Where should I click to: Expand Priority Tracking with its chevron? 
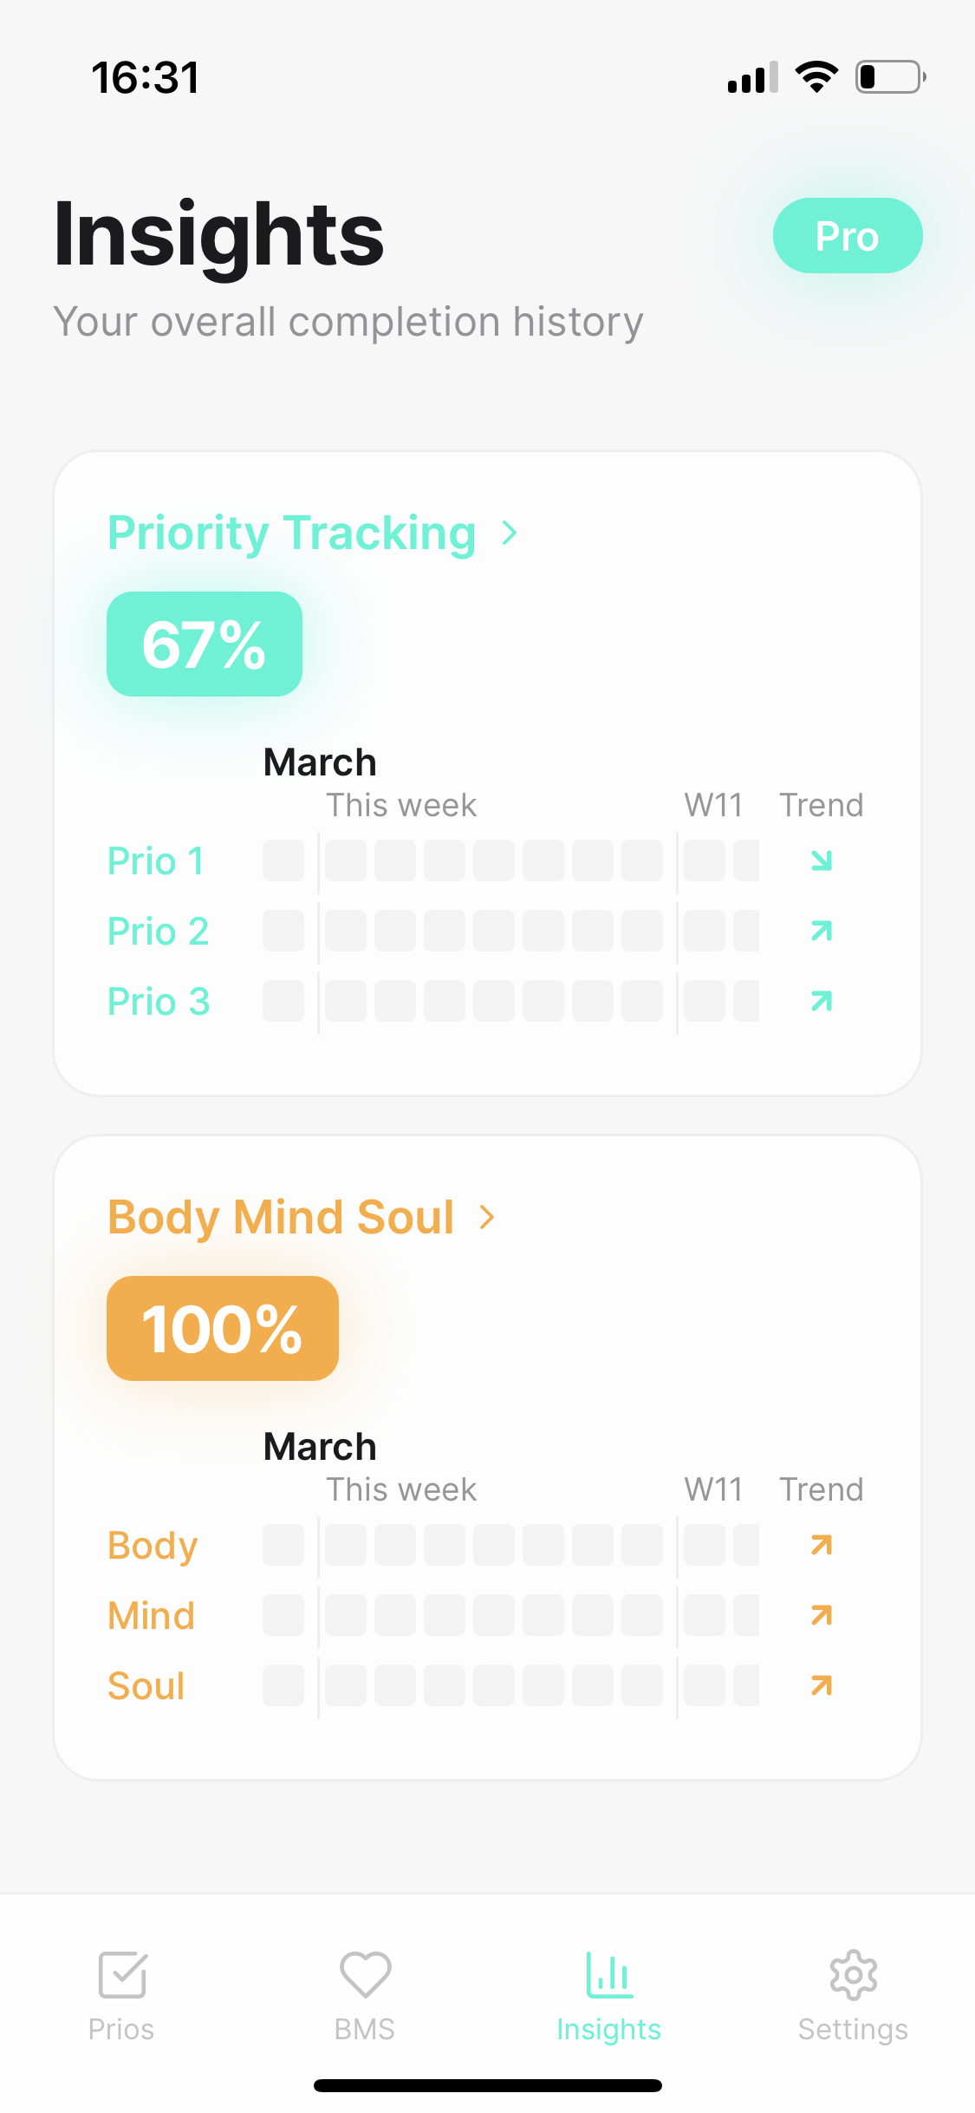[510, 533]
